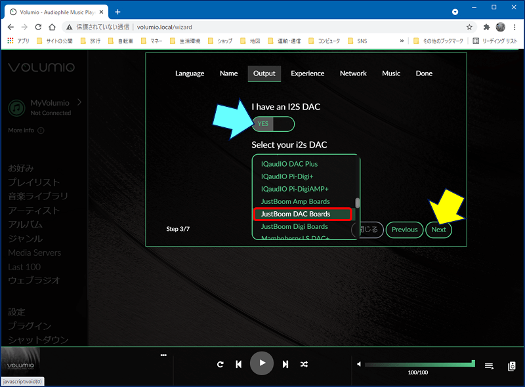This screenshot has height=387, width=525.
Task: Open the play queue icon
Action: click(x=489, y=366)
